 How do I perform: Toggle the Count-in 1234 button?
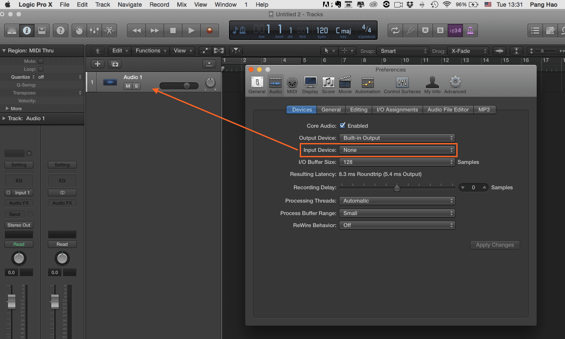455,30
